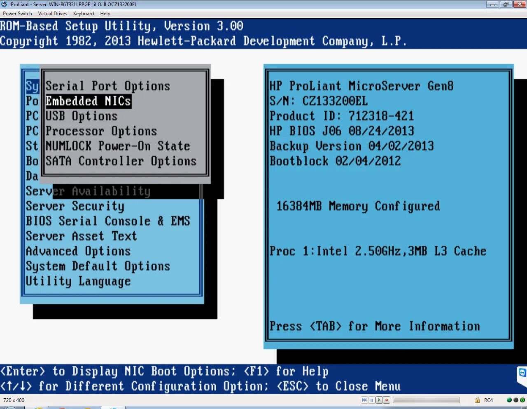
Task: Click the 720 x 400 resolution label
Action: pyautogui.click(x=14, y=400)
